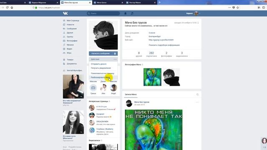Expand the Кирилл account menu in the header
This screenshot has height=150, width=267.
click(x=193, y=13)
